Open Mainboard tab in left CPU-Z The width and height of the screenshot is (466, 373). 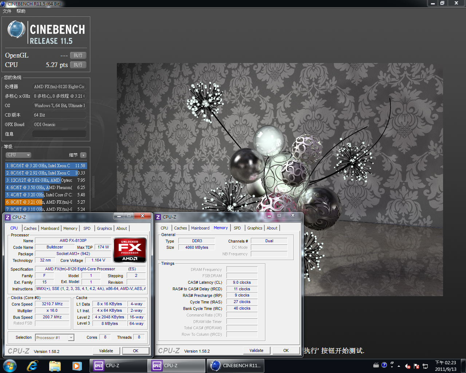pyautogui.click(x=50, y=228)
